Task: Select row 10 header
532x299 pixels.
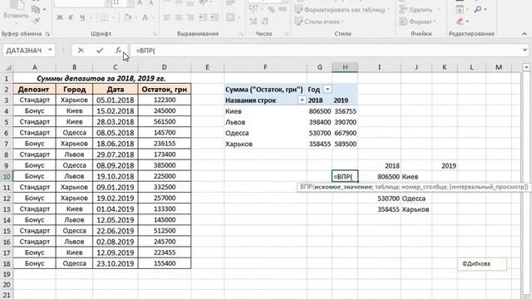Action: [x=7, y=176]
